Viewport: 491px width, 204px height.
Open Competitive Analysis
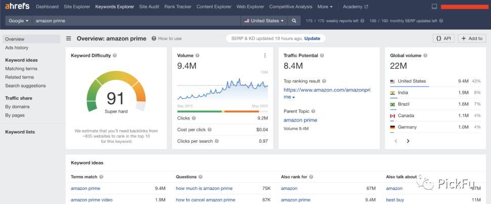[x=291, y=7]
